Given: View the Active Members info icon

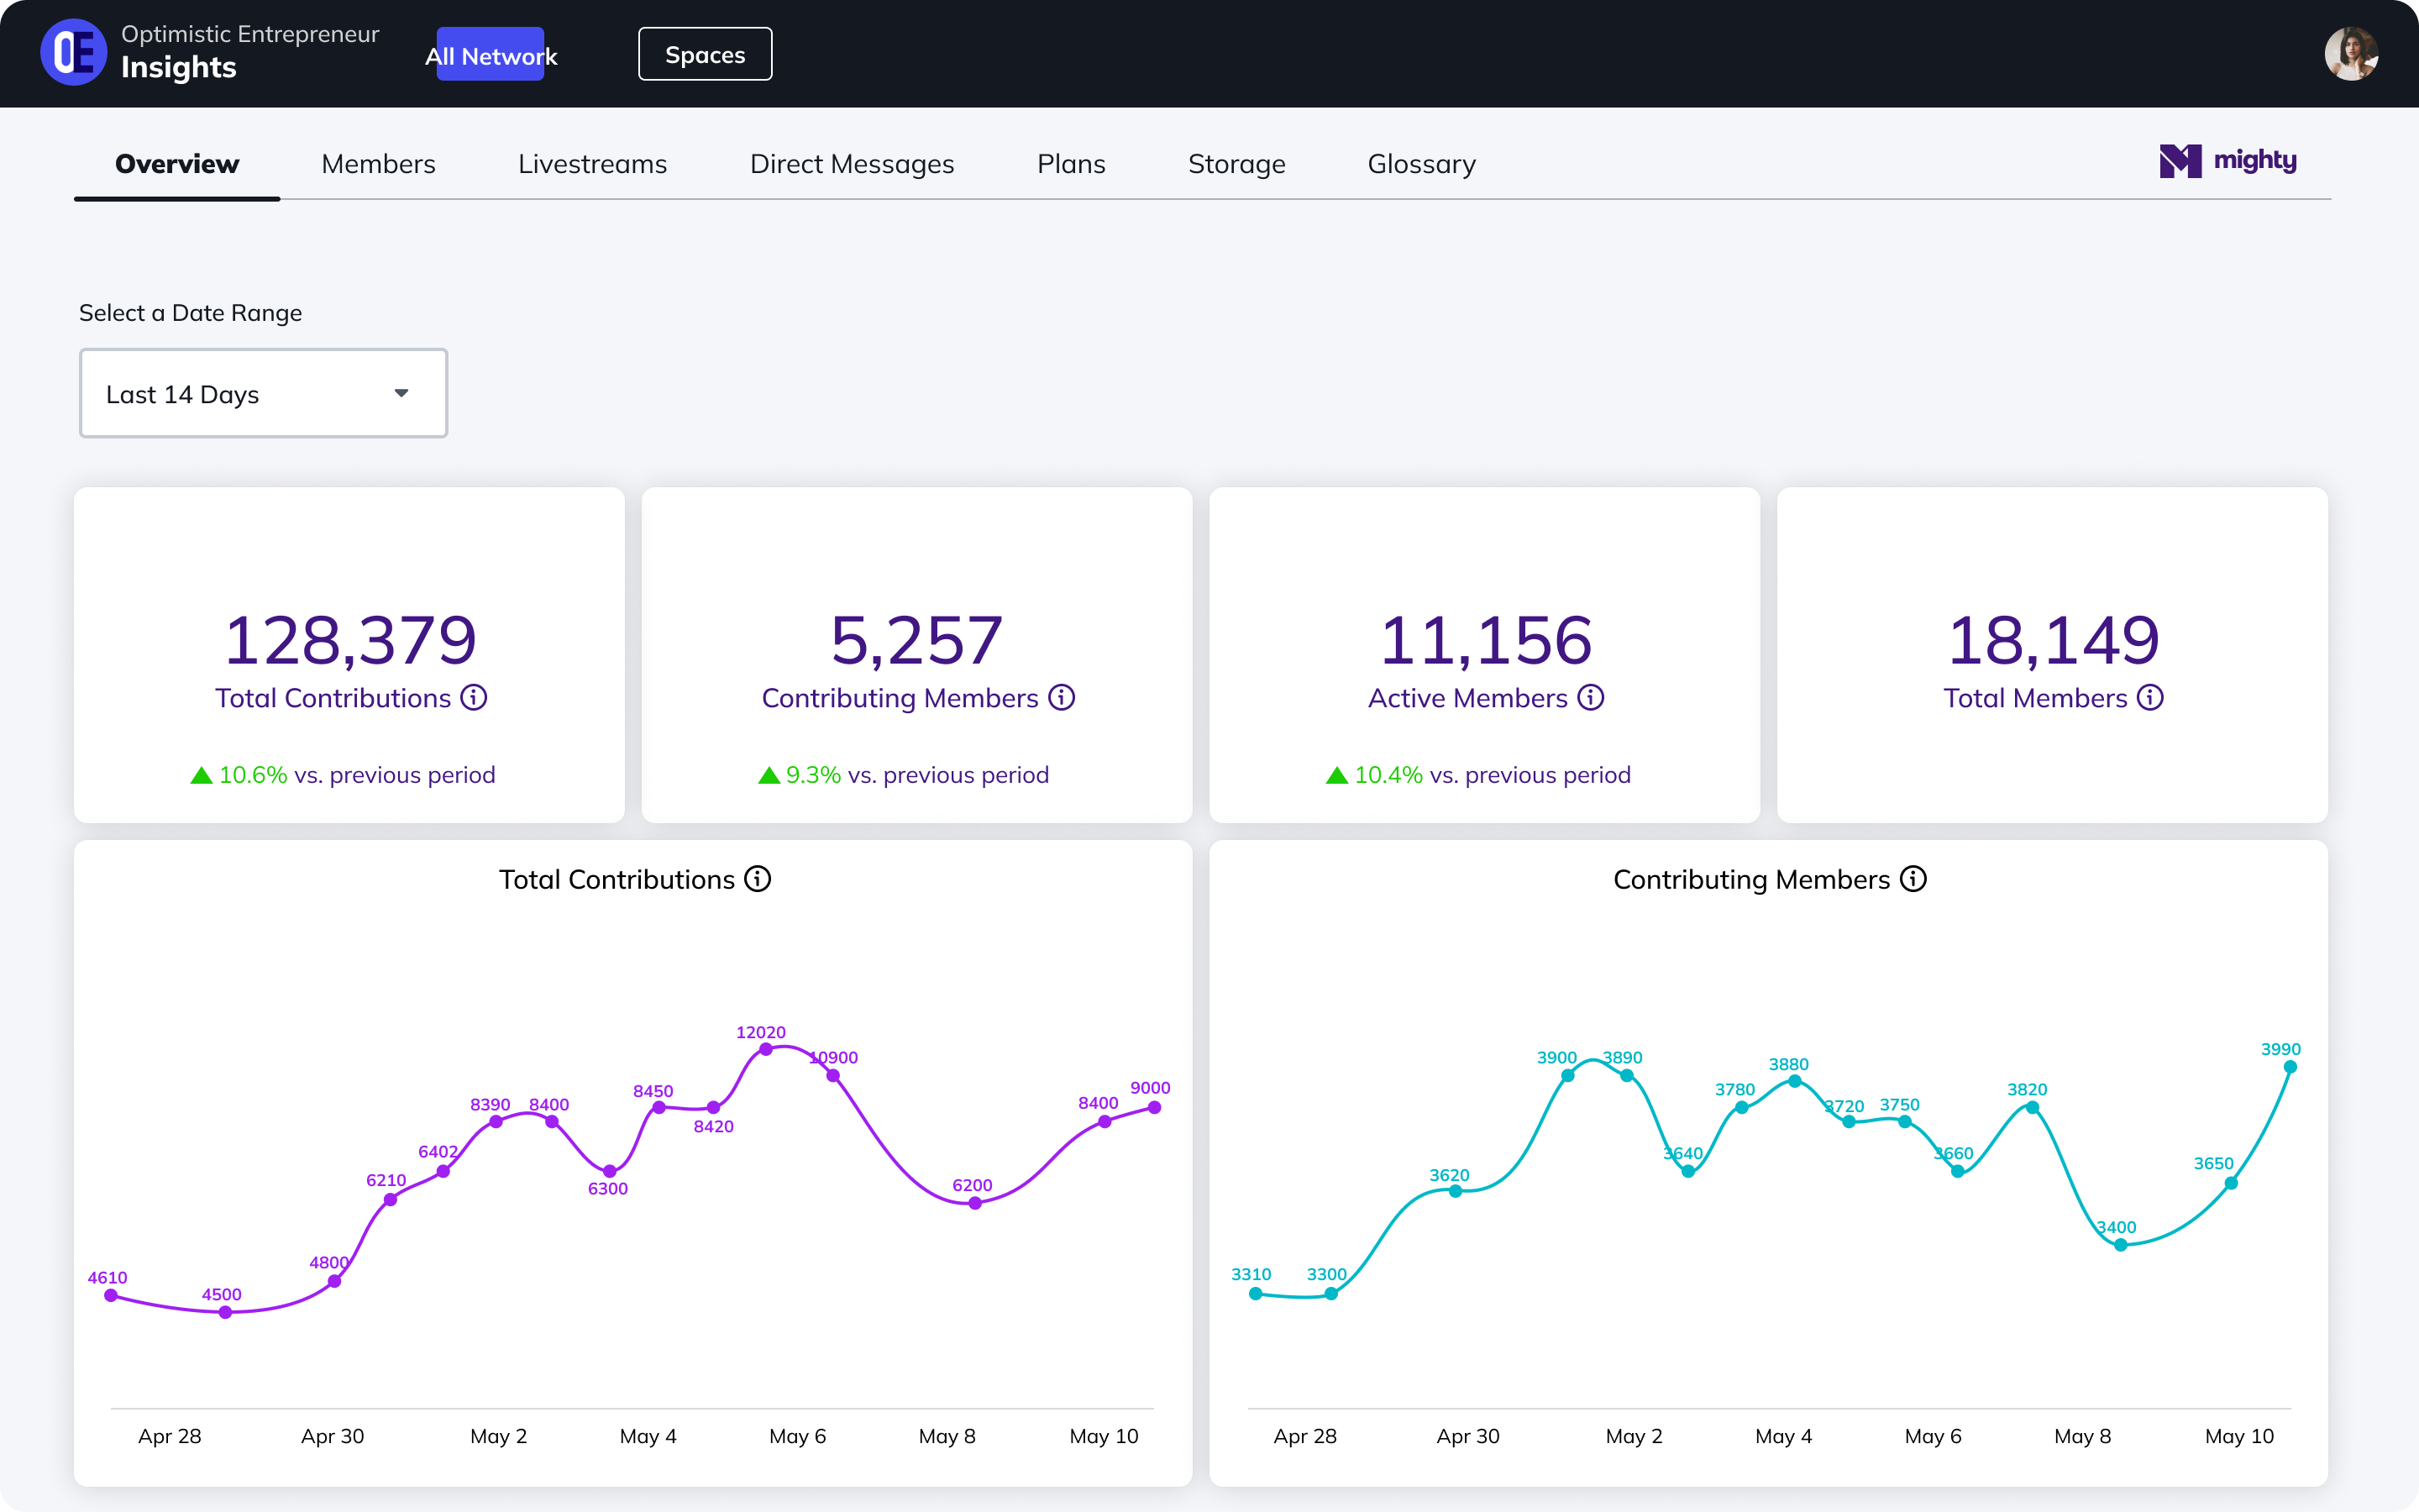Looking at the screenshot, I should 1590,699.
